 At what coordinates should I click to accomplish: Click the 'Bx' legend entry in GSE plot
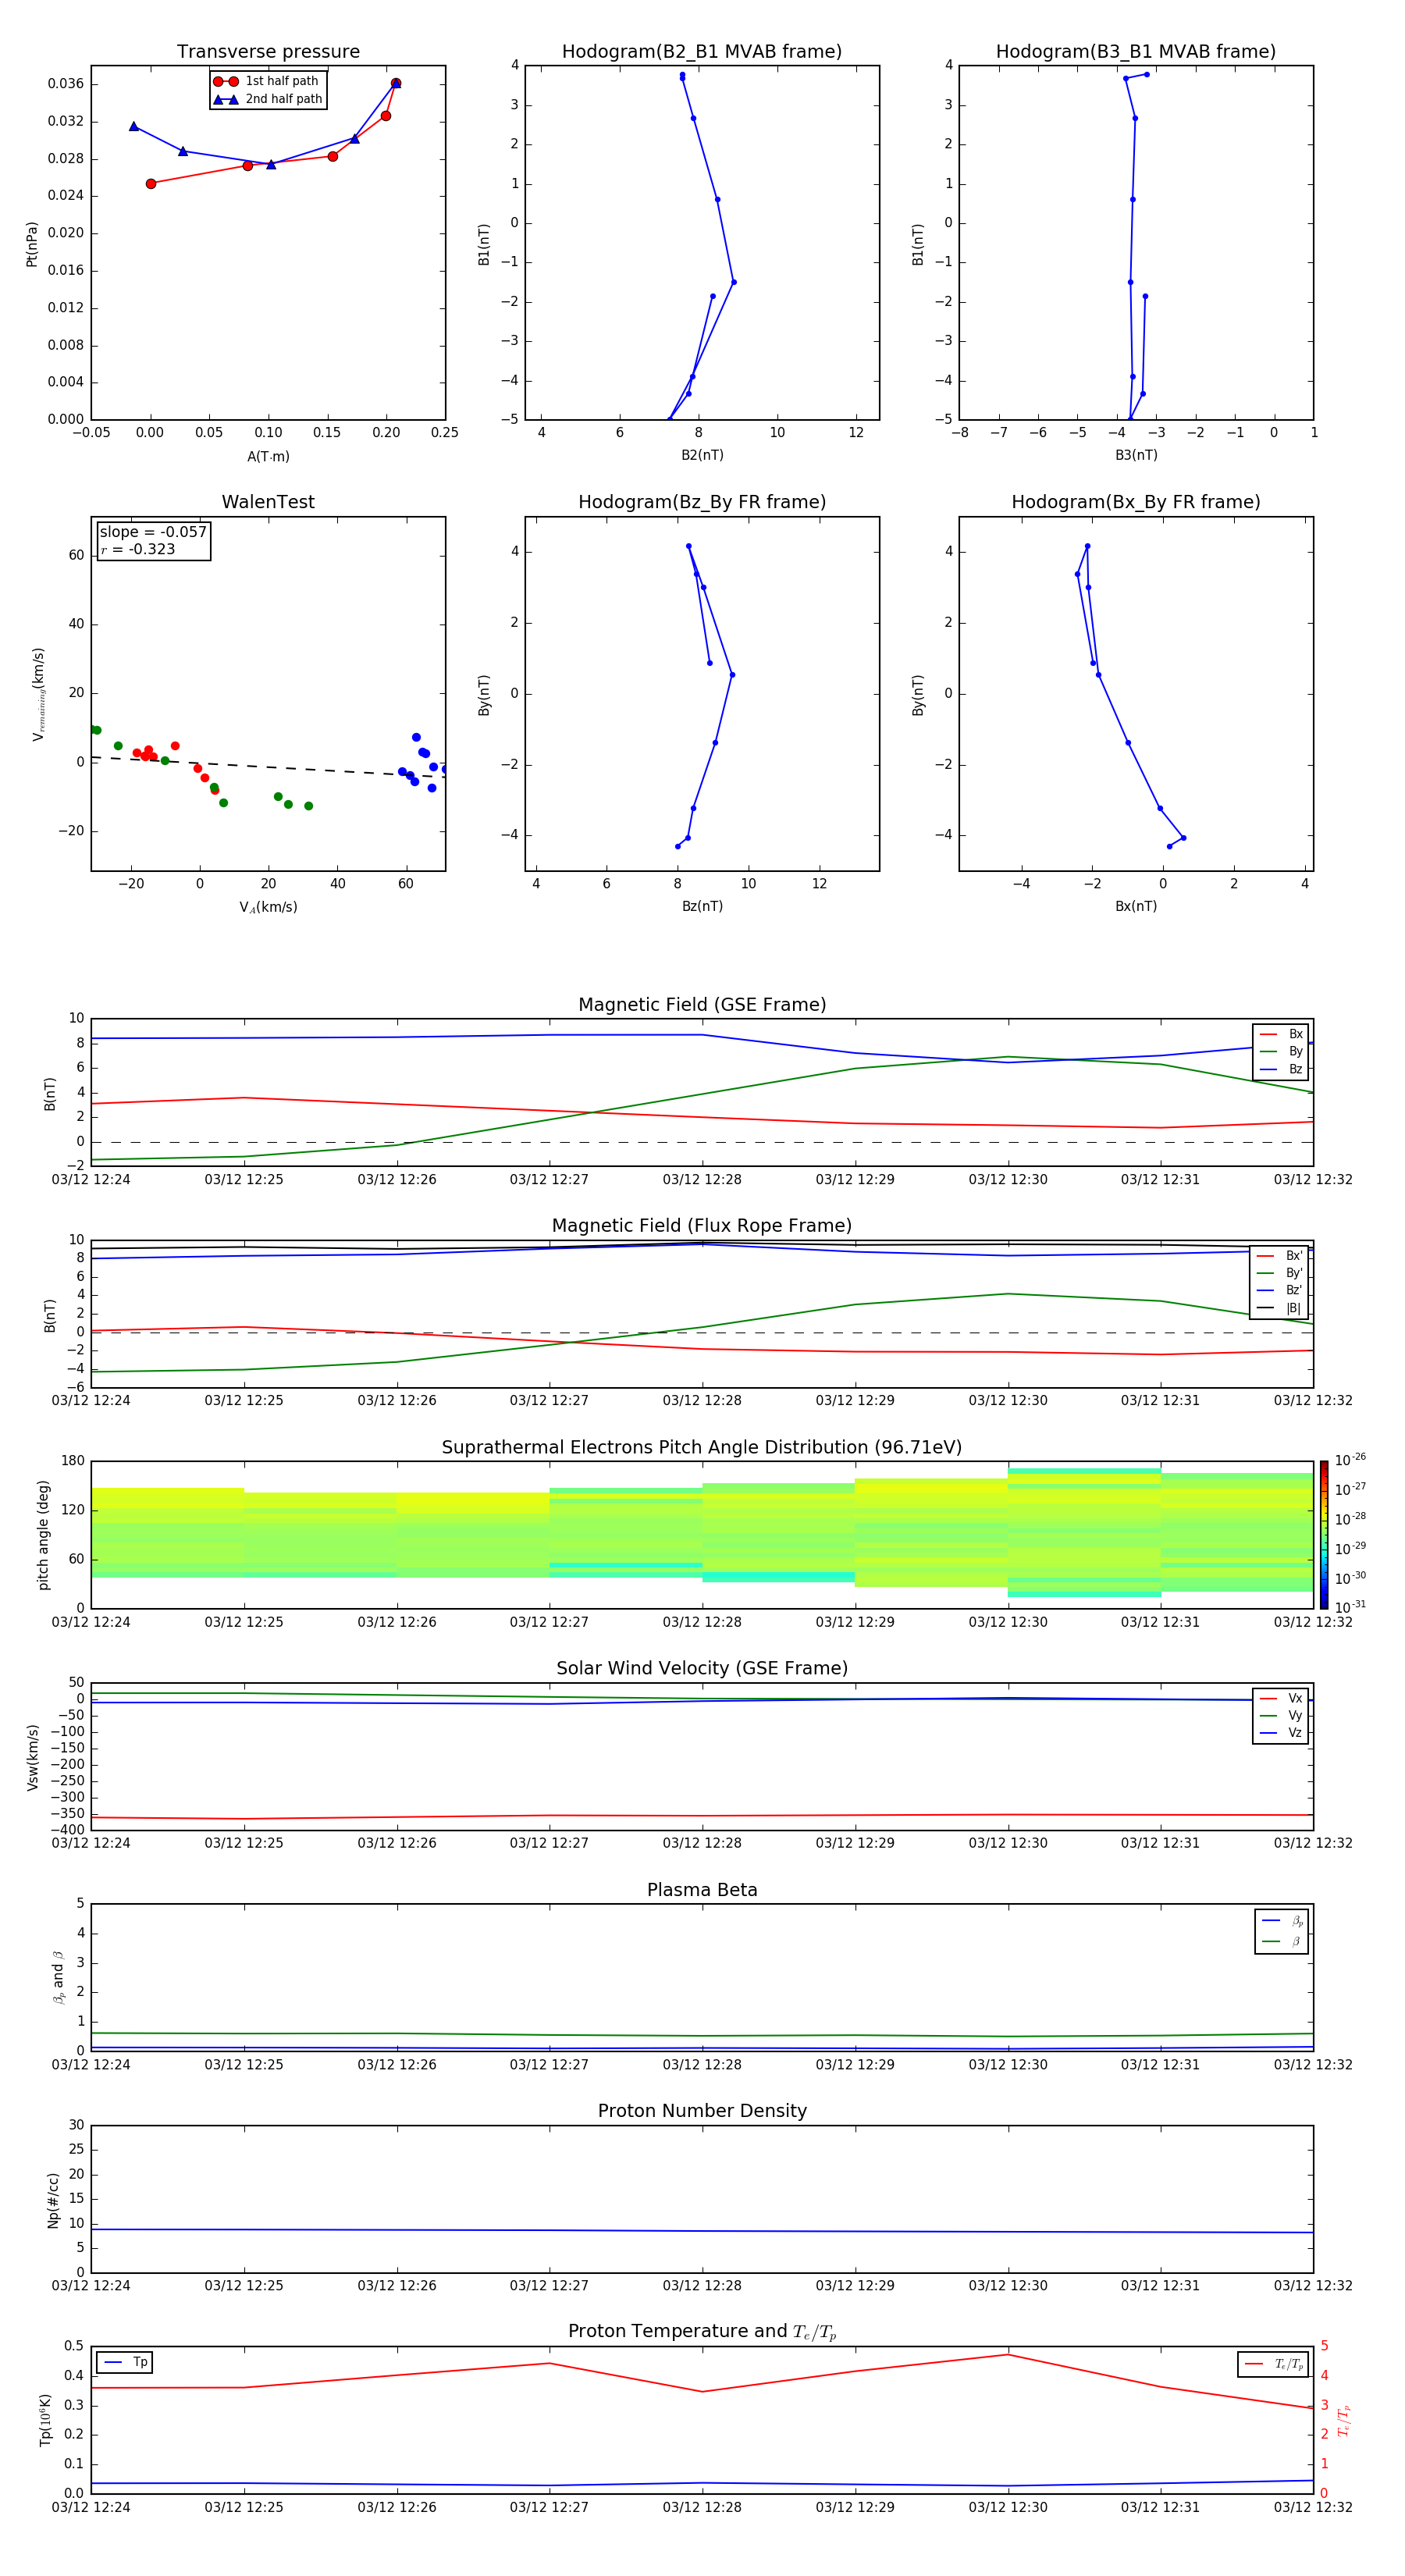[1281, 1034]
